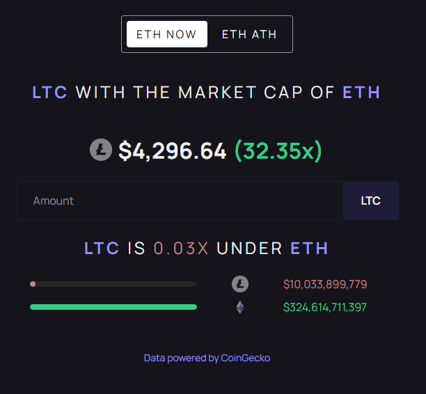Click ETH in the 'UNDER ETH' line

click(x=309, y=249)
